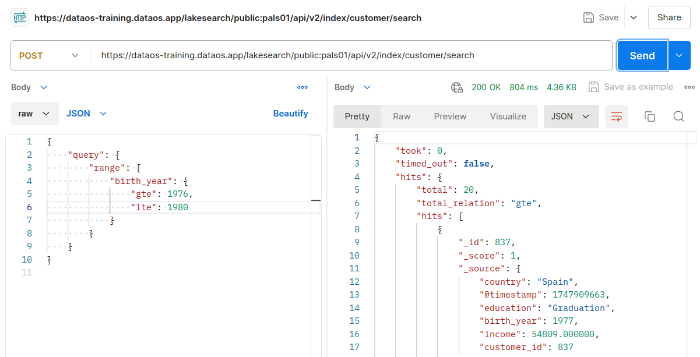Viewport: 700px width, 357px height.
Task: Expand the Send button options arrow
Action: 678,55
